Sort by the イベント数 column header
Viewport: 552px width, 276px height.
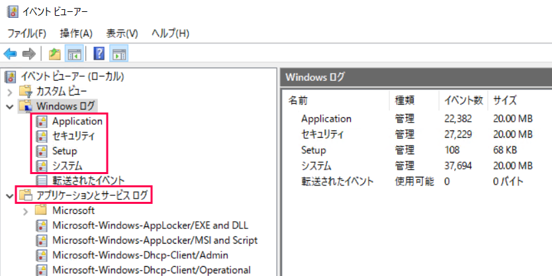point(463,101)
